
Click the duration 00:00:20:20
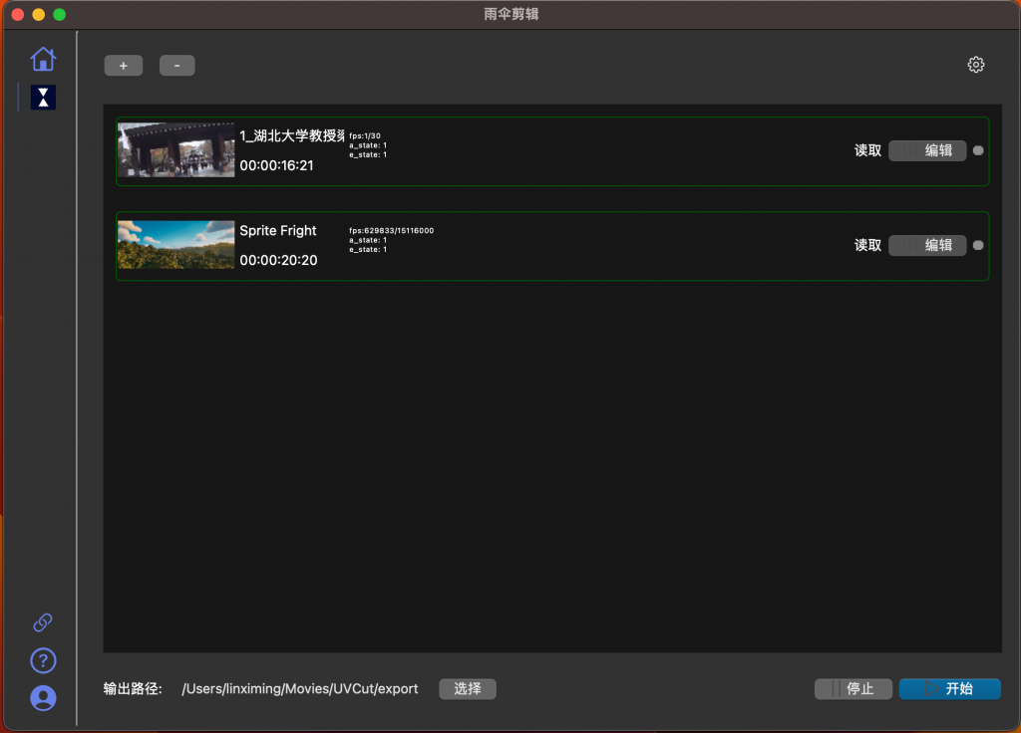coord(279,260)
